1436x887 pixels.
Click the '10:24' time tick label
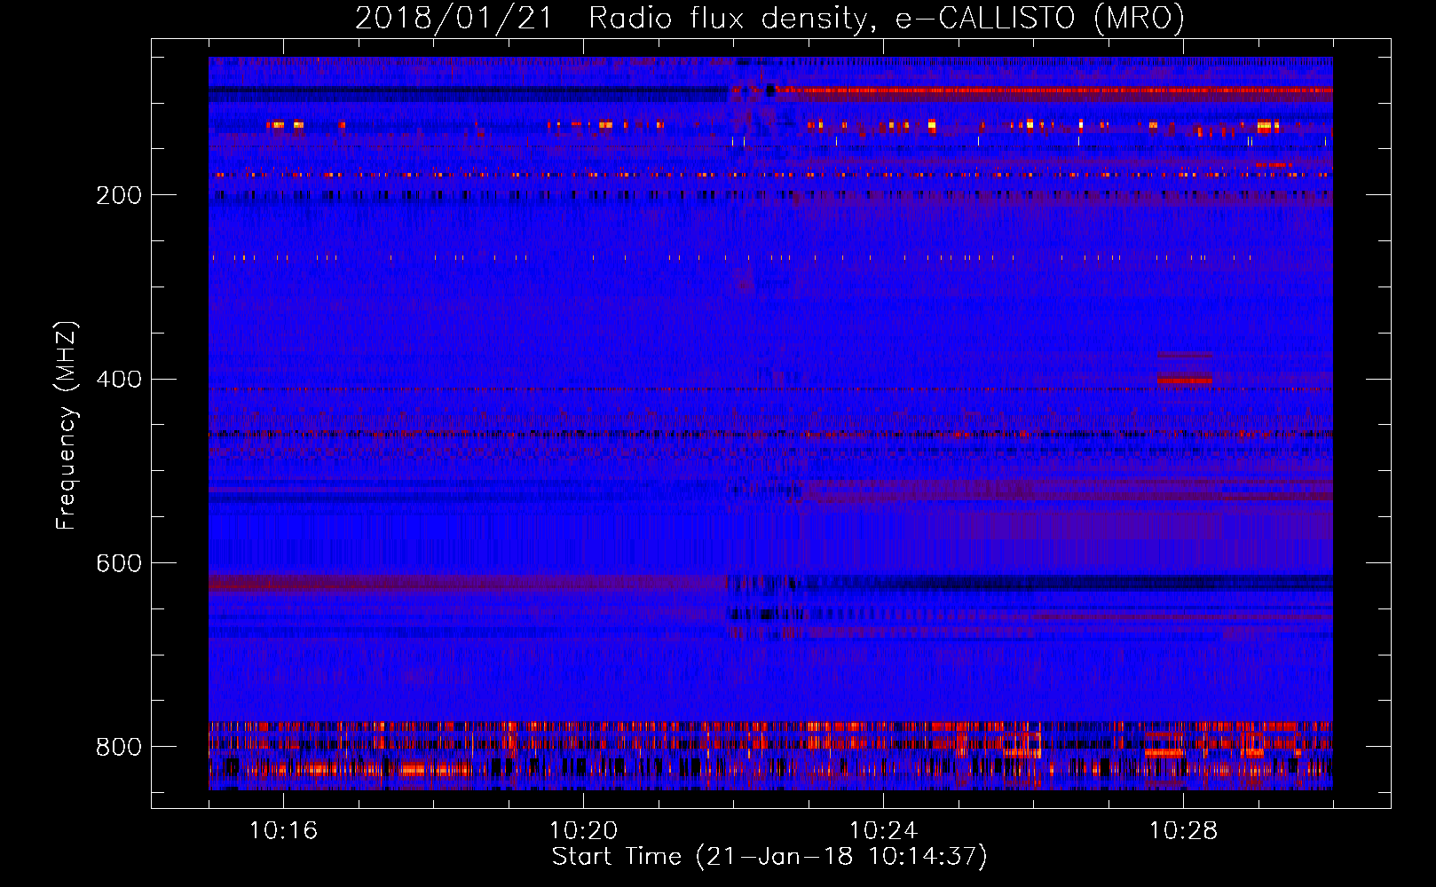[883, 830]
